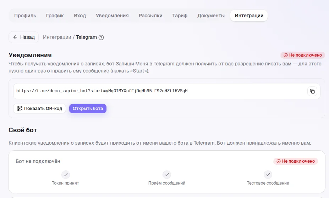Select the Документы tab
Image resolution: width=329 pixels, height=198 pixels.
pos(211,16)
